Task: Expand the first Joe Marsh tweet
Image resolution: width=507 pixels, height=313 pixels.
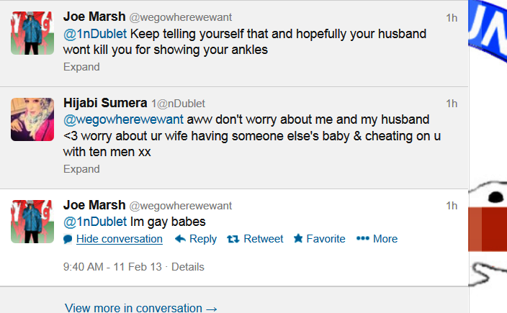Action: (x=81, y=67)
